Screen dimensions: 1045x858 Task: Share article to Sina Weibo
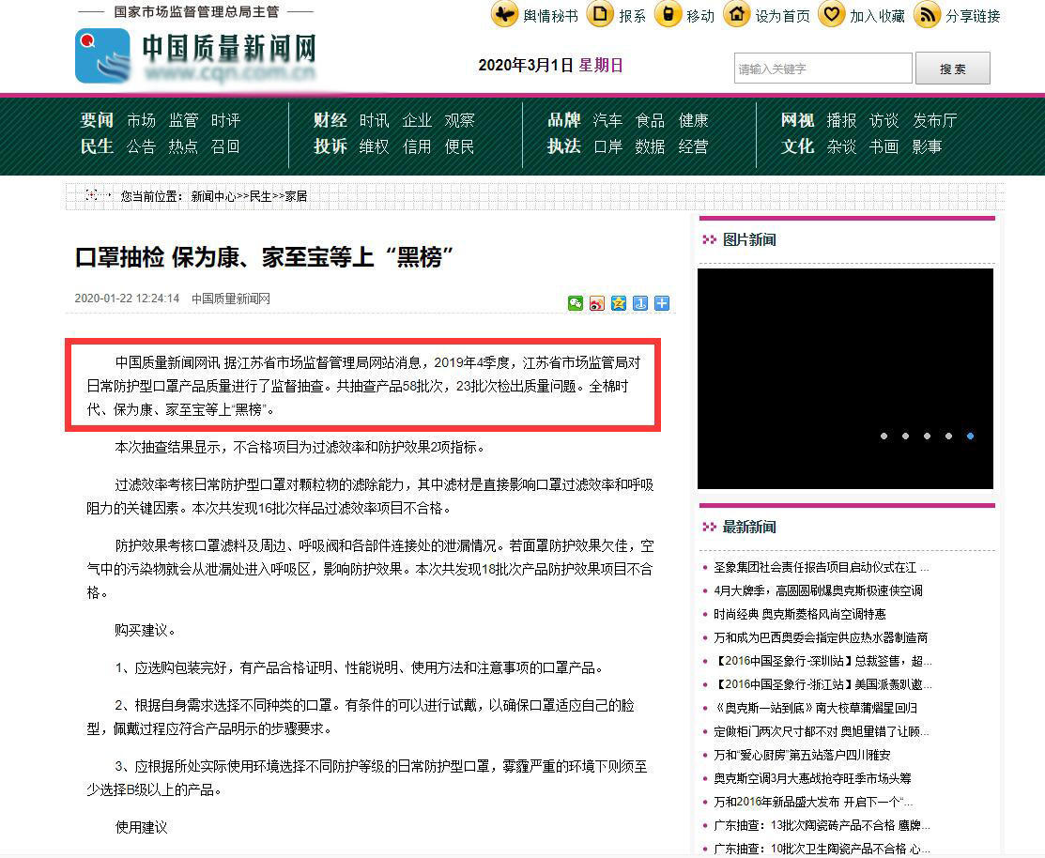[596, 303]
